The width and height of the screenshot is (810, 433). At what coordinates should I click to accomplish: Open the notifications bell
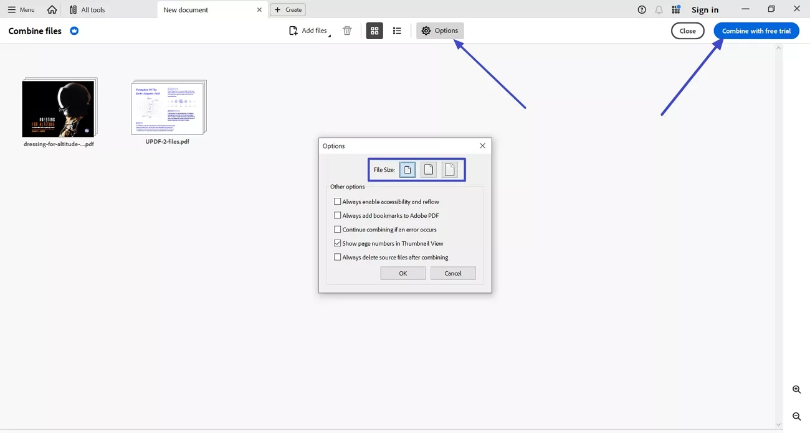(659, 9)
